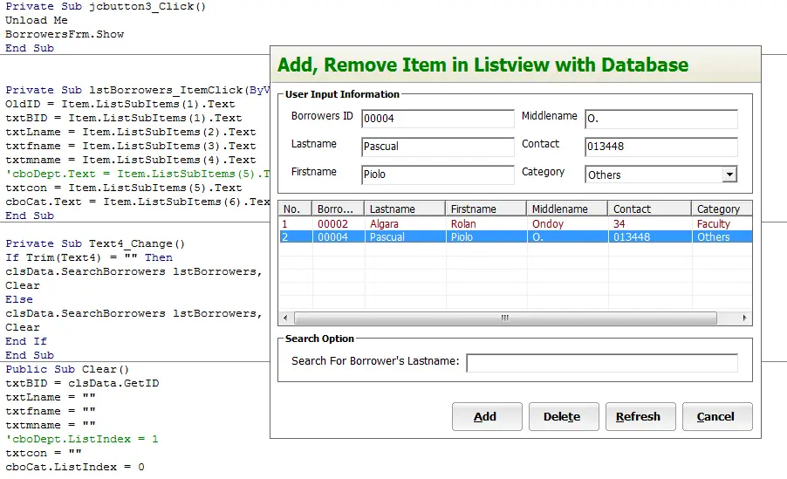Focus the Firstname input field
Screen dimensions: 787x479
pos(437,174)
